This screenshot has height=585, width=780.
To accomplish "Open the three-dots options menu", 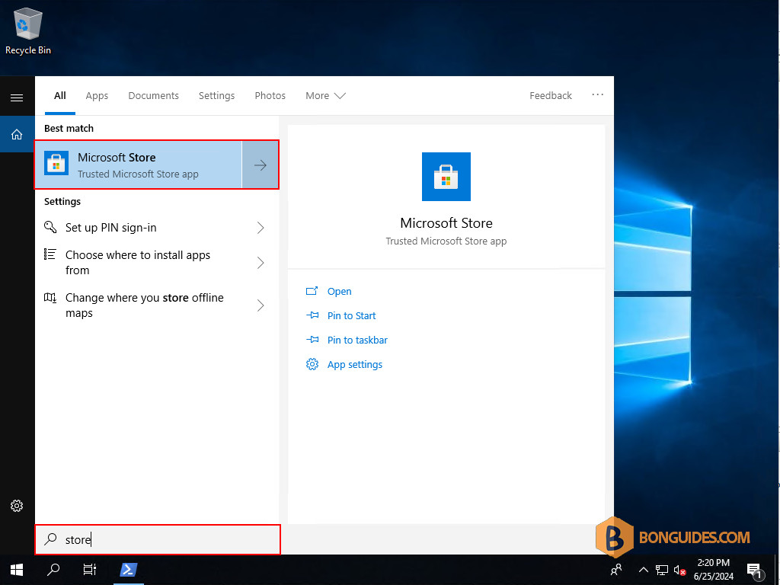I will [597, 94].
